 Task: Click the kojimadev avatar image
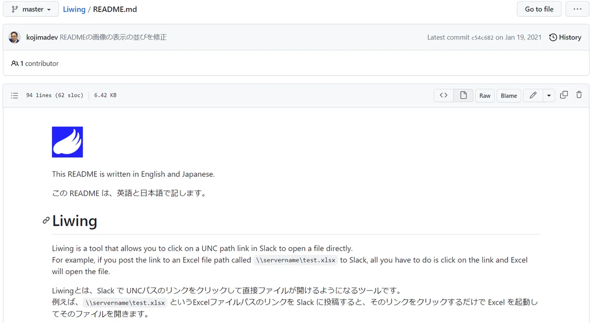[x=15, y=37]
